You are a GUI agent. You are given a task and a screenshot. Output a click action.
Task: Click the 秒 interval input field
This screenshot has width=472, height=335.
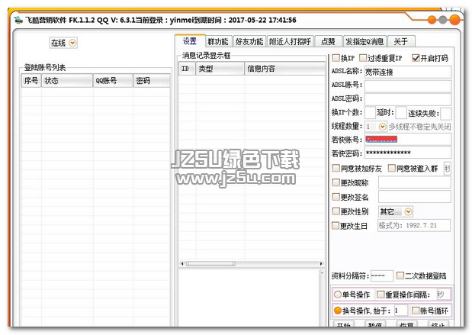click(x=443, y=295)
